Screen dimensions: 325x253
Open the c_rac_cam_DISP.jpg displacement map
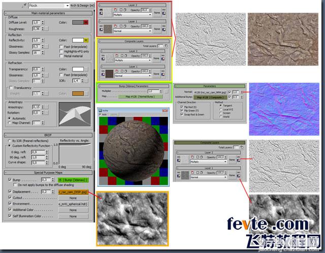click(73, 192)
